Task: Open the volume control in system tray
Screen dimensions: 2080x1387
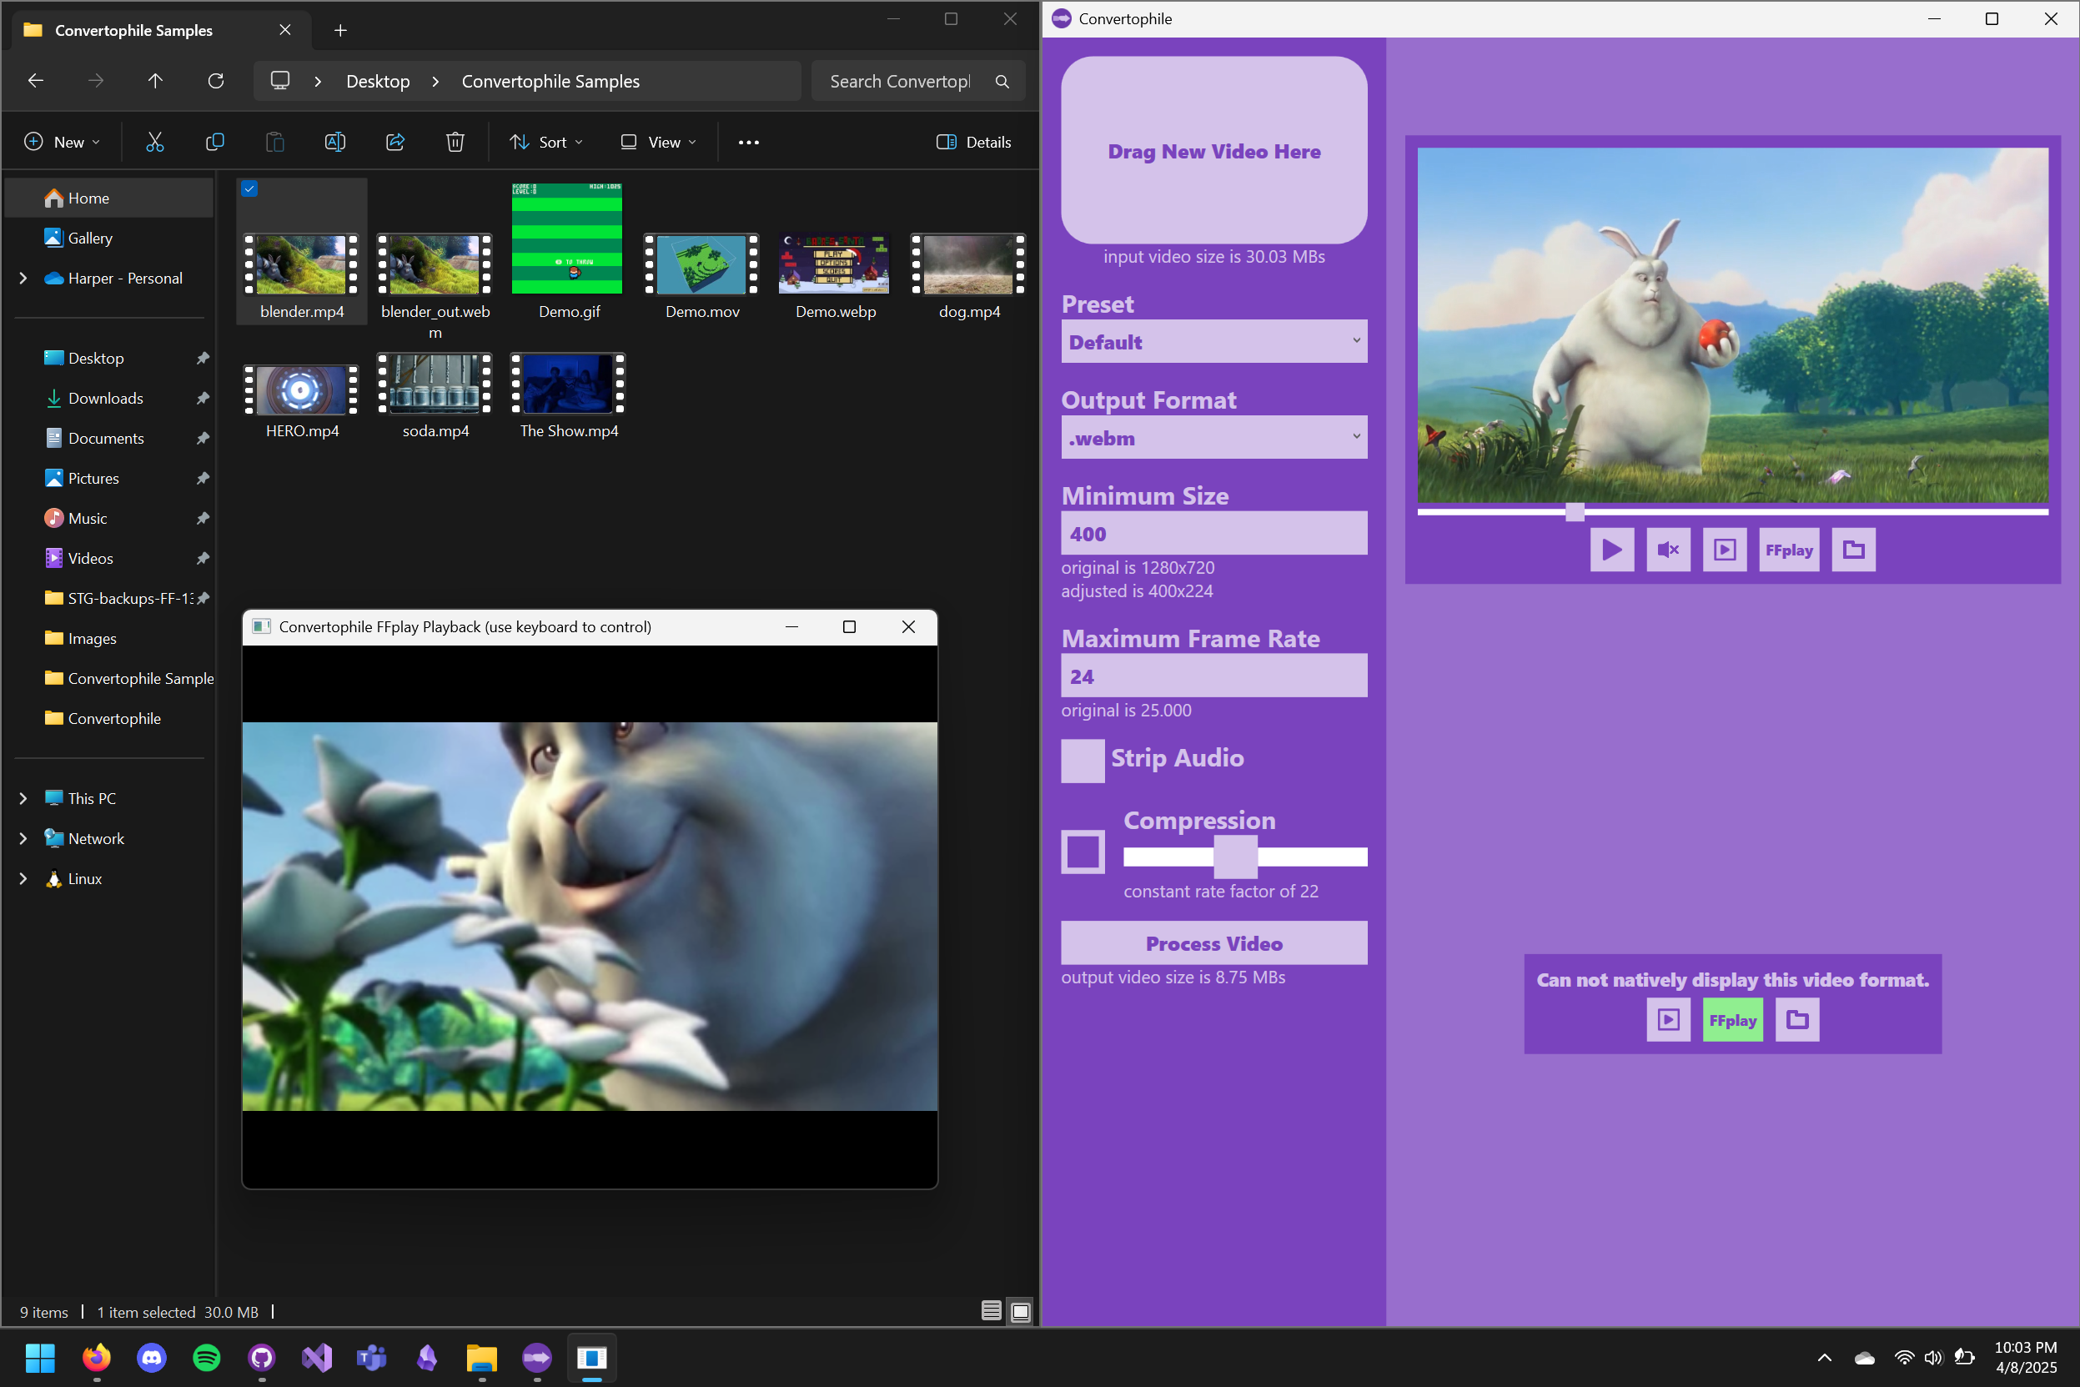Action: coord(1933,1357)
